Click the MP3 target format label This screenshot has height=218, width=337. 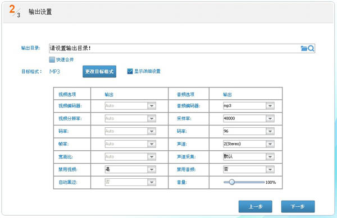click(x=54, y=71)
